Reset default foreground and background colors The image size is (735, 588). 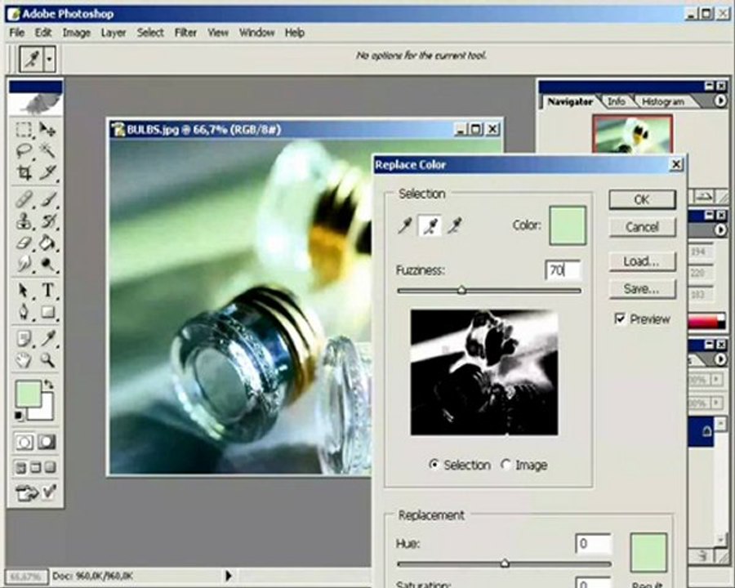coord(19,415)
